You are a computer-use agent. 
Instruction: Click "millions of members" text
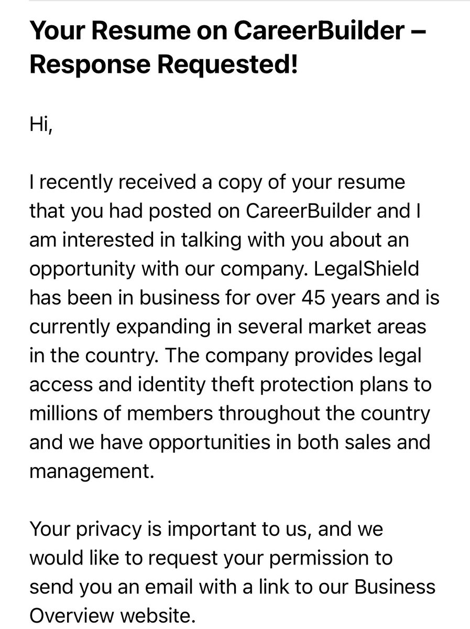[x=121, y=413]
